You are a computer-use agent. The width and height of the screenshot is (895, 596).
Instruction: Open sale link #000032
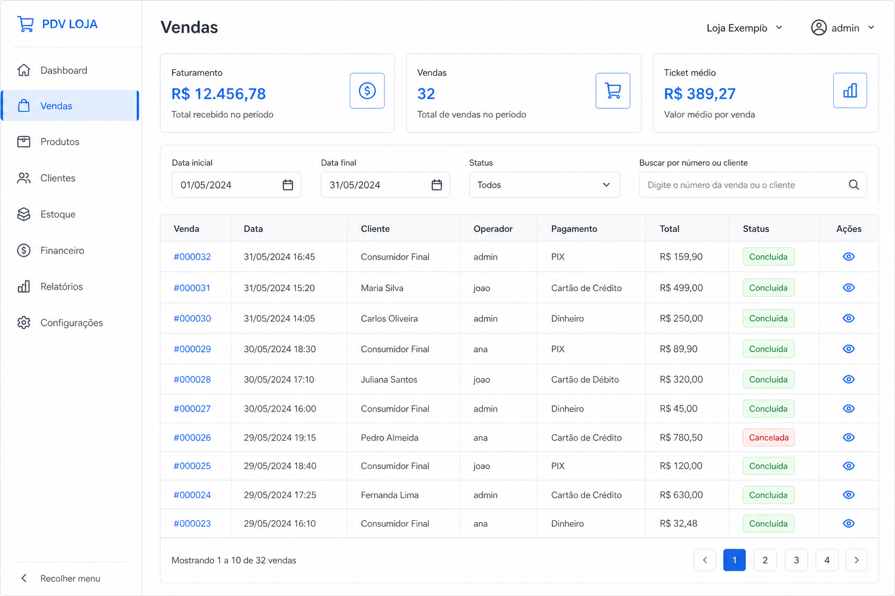tap(192, 257)
